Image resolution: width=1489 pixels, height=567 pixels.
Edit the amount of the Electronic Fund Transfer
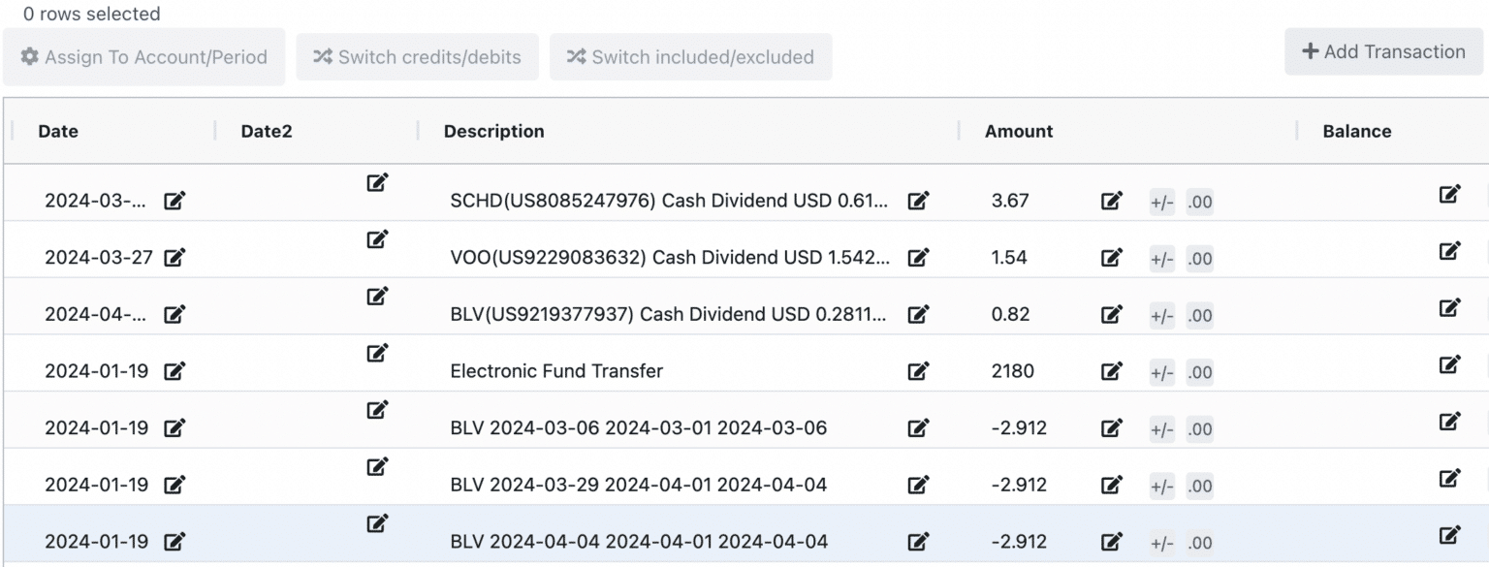[x=1109, y=371]
